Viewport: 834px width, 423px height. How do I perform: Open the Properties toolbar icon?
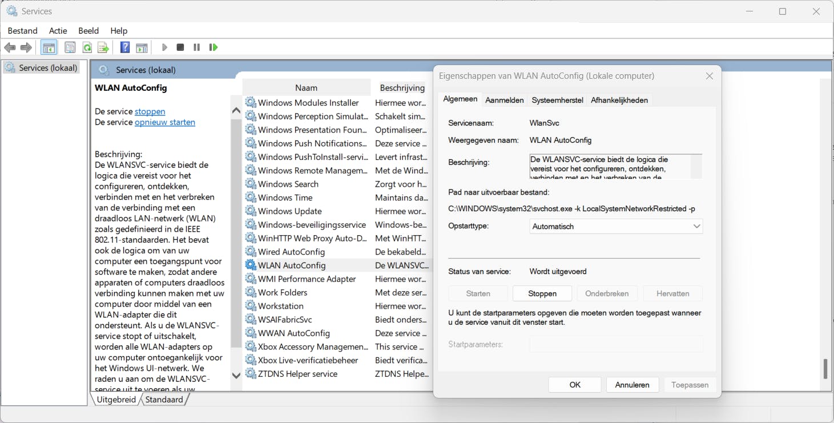(x=70, y=47)
